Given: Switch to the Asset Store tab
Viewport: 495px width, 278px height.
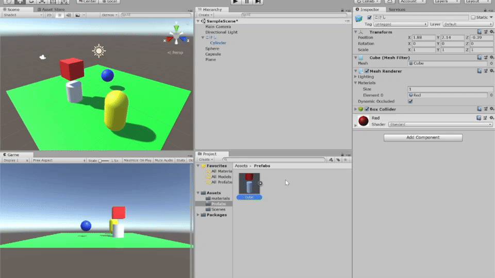Looking at the screenshot, I should tap(52, 9).
